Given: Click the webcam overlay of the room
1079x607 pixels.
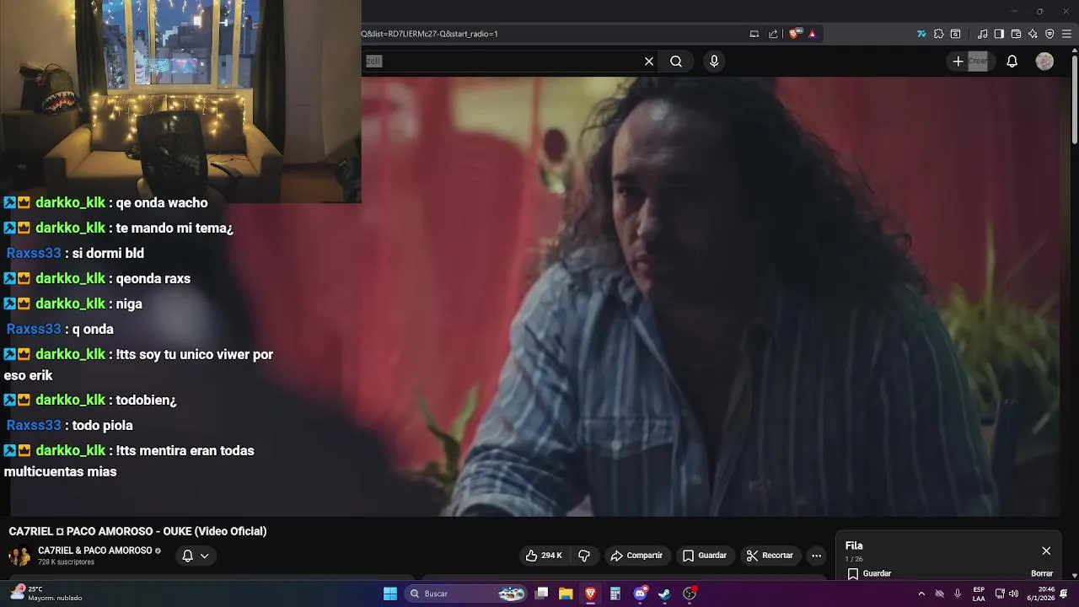Looking at the screenshot, I should click(x=180, y=101).
